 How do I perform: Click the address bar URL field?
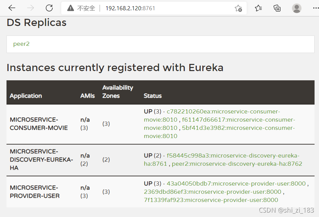coord(130,8)
